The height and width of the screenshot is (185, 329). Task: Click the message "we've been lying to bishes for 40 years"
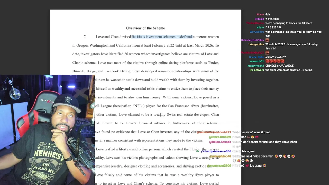point(289,23)
